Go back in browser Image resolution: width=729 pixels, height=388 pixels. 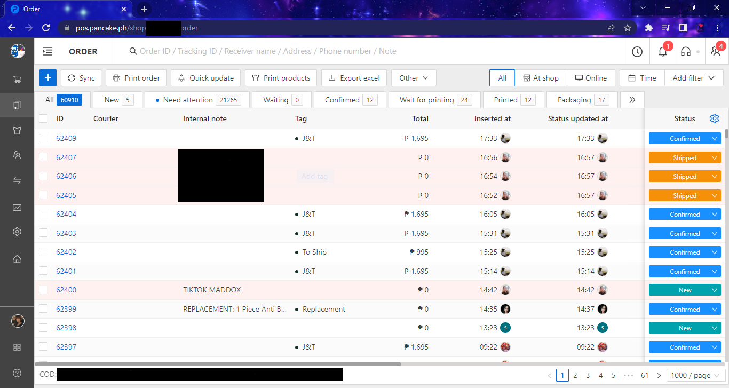[12, 28]
